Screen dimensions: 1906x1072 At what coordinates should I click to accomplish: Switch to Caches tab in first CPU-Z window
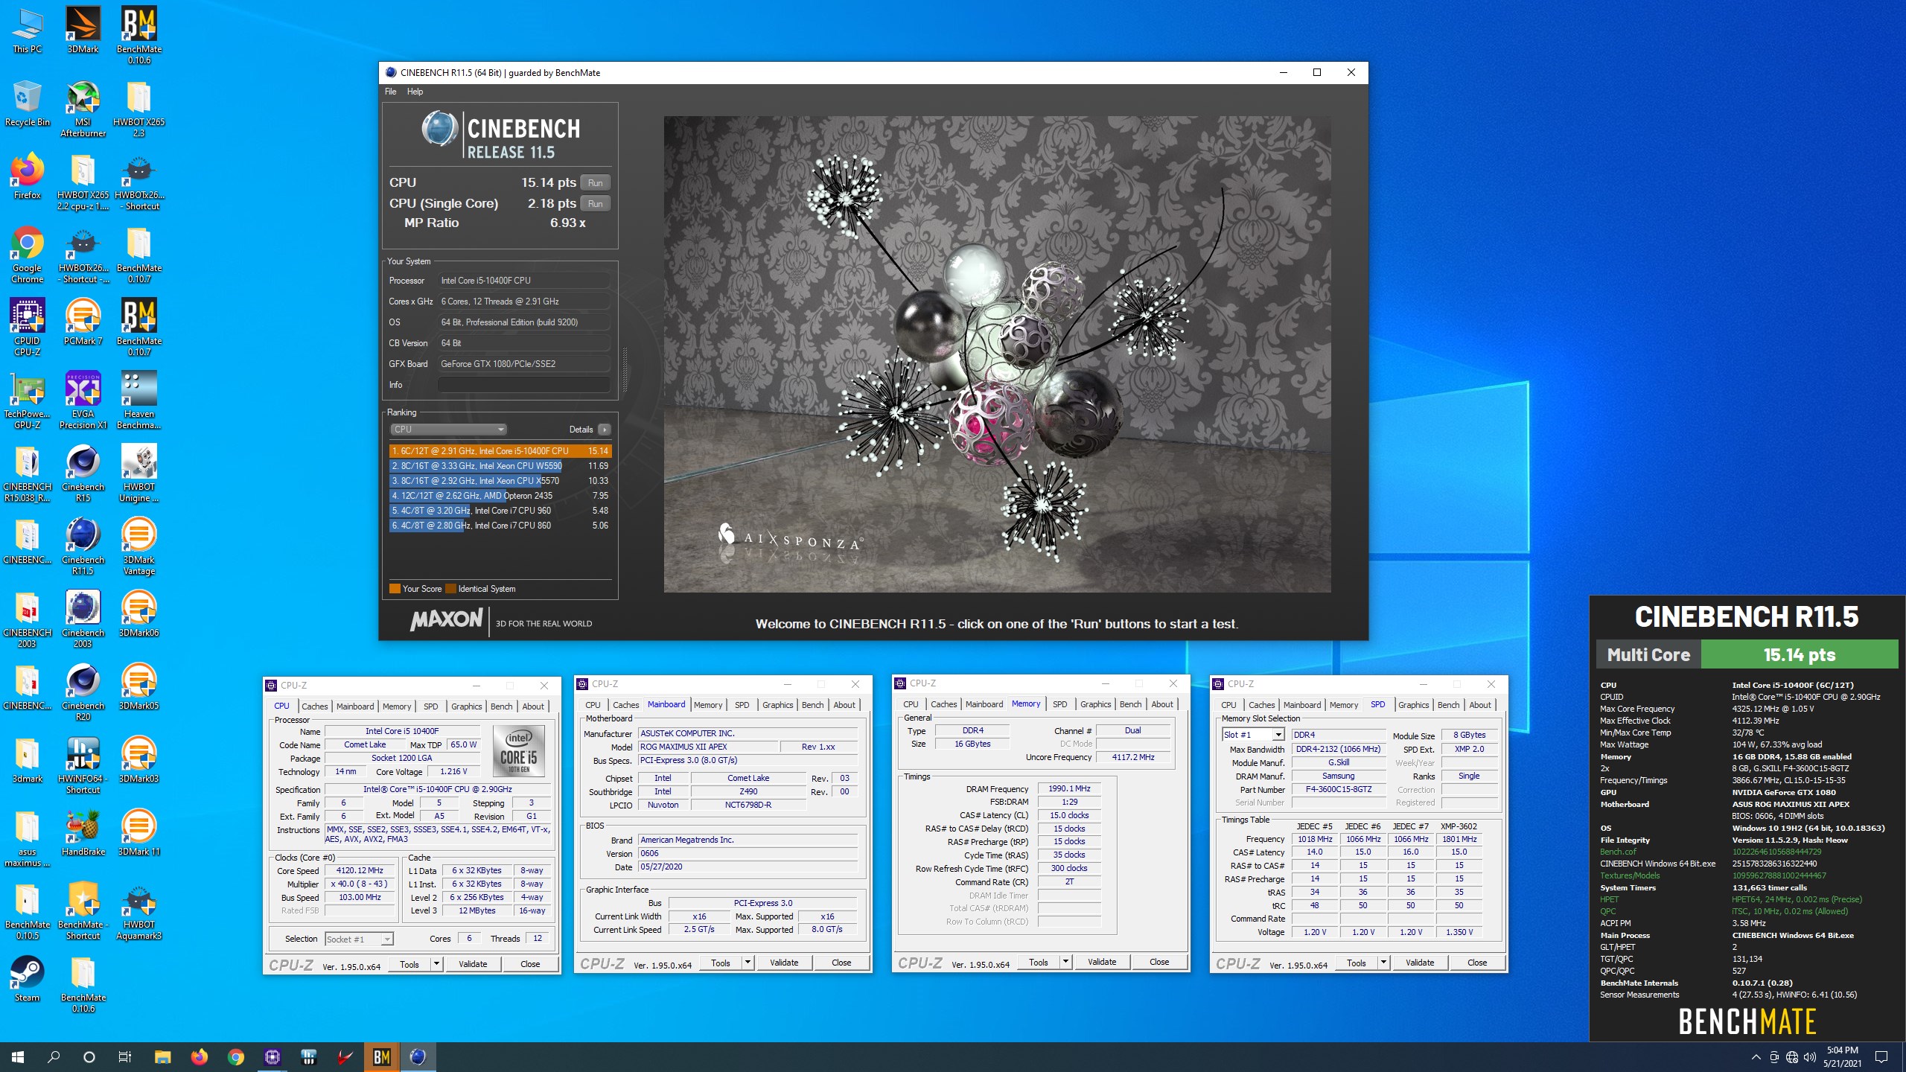pos(314,706)
